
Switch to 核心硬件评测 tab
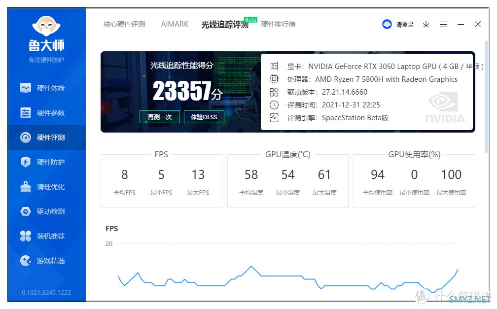[124, 24]
